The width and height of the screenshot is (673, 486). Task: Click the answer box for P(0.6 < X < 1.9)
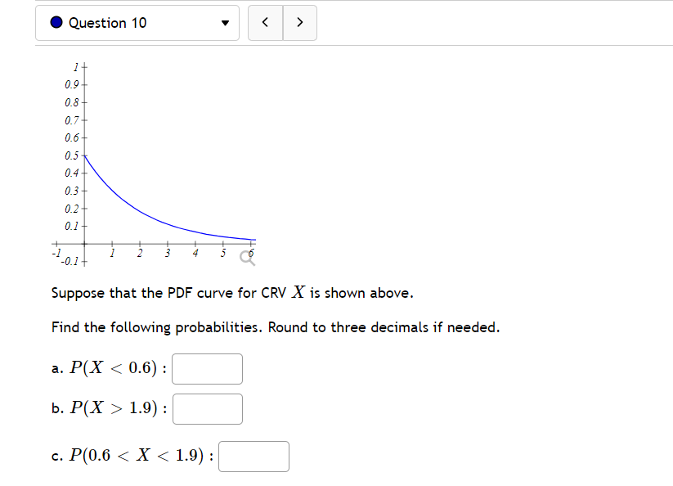coord(253,457)
